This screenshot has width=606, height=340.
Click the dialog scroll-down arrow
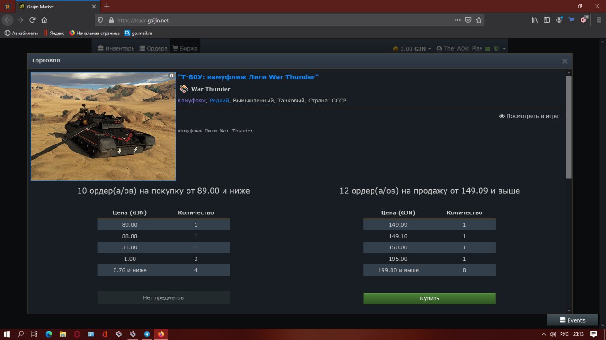pyautogui.click(x=569, y=310)
